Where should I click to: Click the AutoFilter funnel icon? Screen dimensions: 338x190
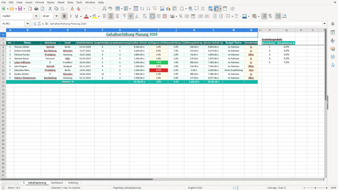click(x=155, y=9)
